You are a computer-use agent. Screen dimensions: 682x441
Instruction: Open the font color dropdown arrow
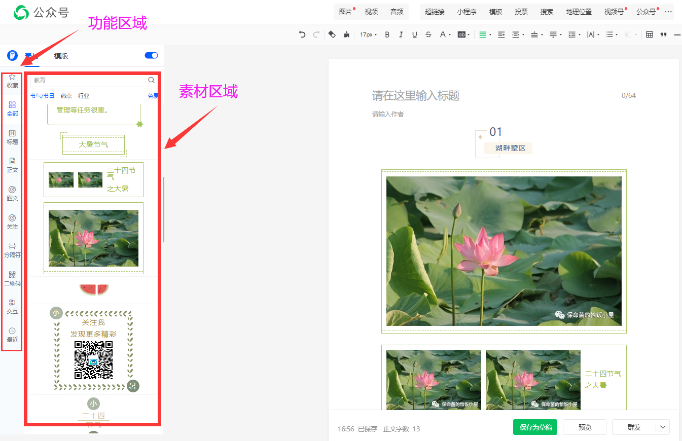click(450, 35)
